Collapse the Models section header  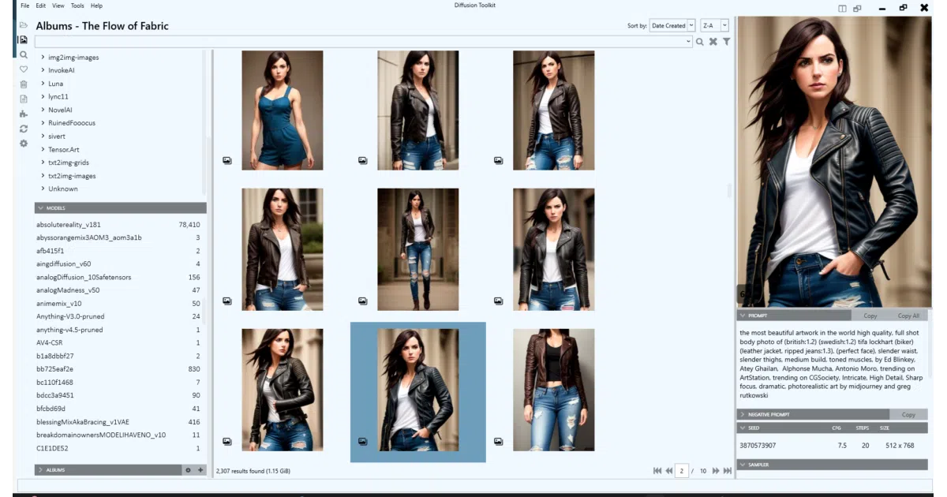pyautogui.click(x=121, y=208)
